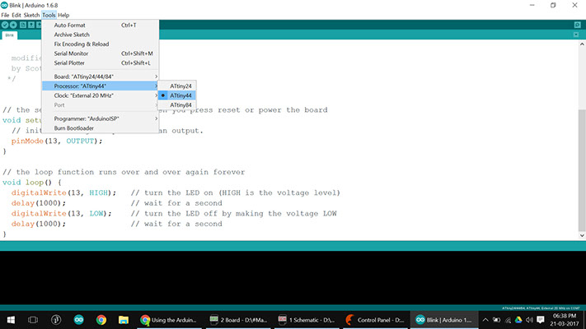586x329 pixels.
Task: Switch to the "1 Schematic" EAGLE window
Action: (307, 320)
